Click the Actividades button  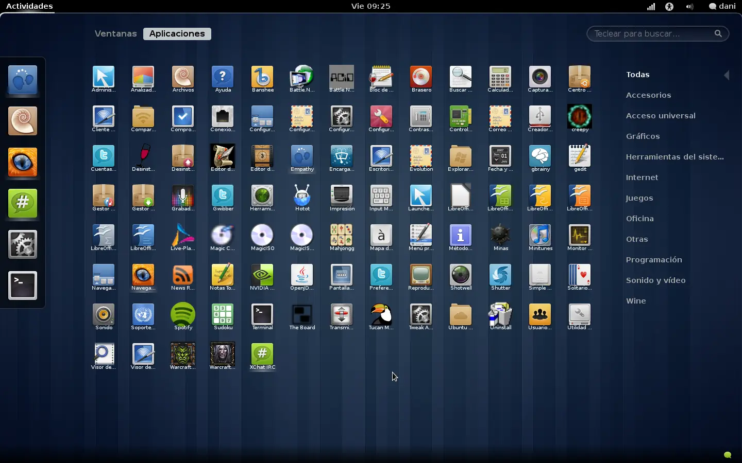click(x=29, y=6)
